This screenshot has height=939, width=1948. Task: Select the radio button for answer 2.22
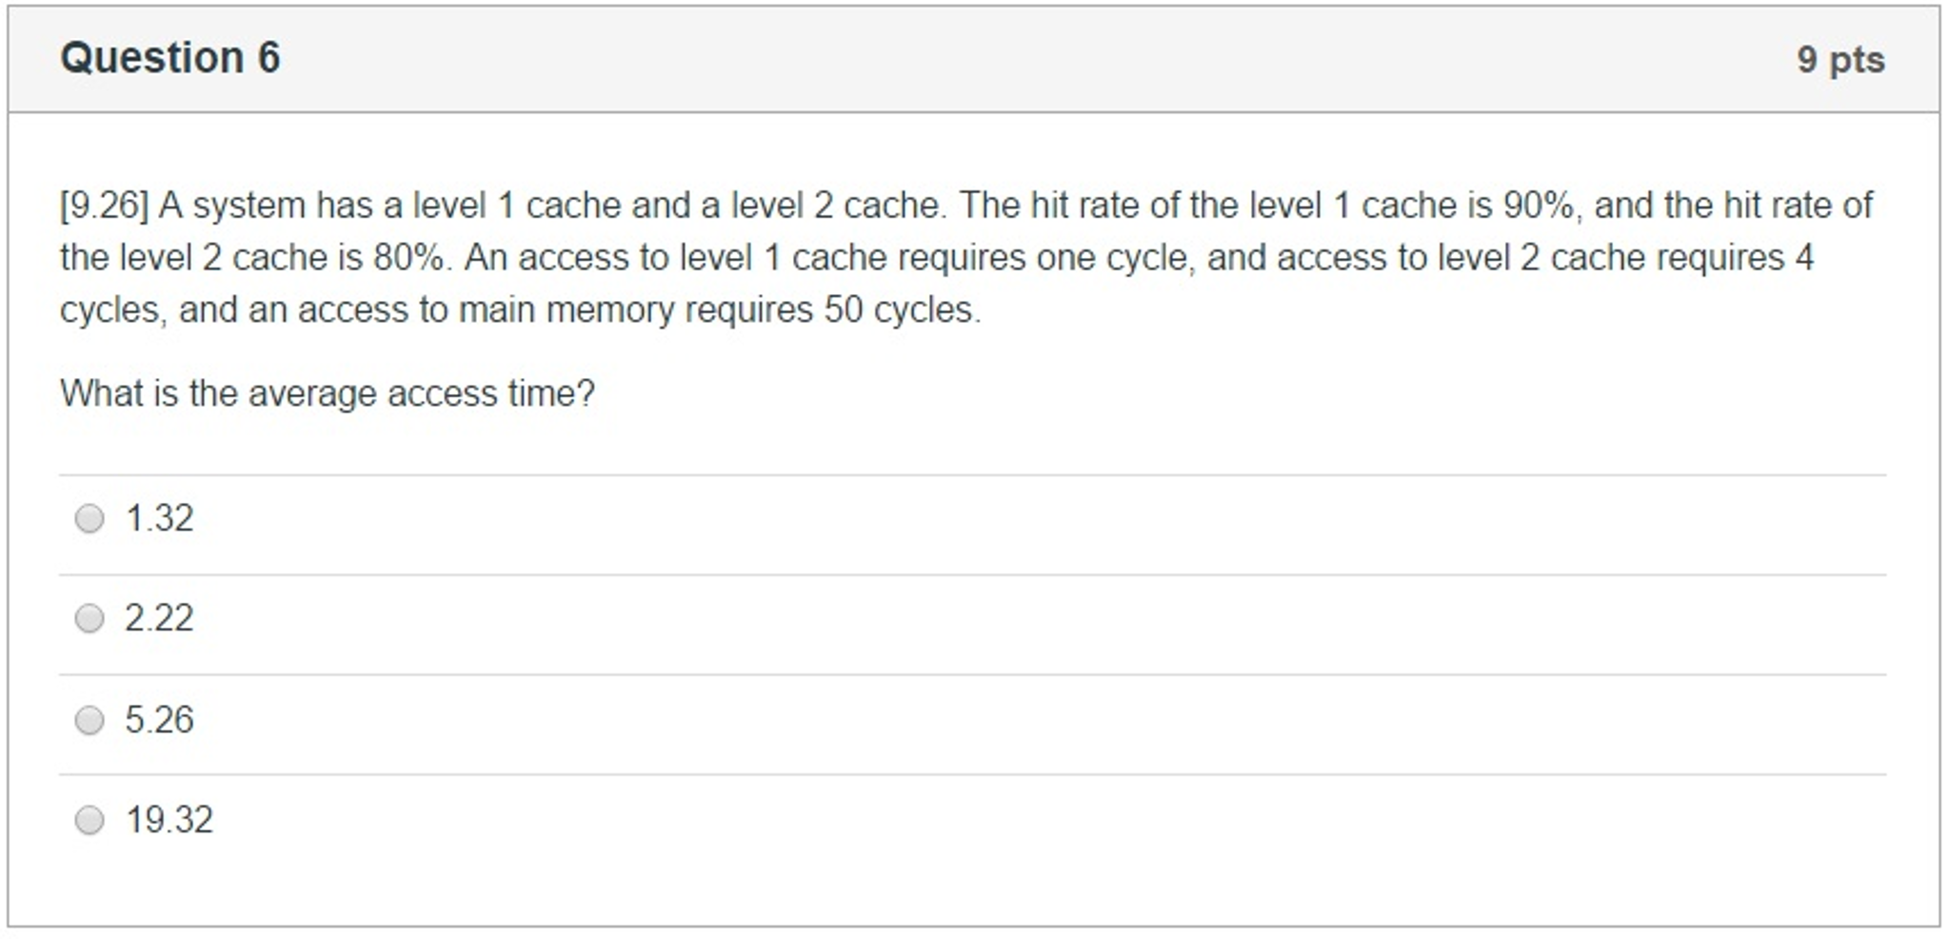[x=90, y=619]
